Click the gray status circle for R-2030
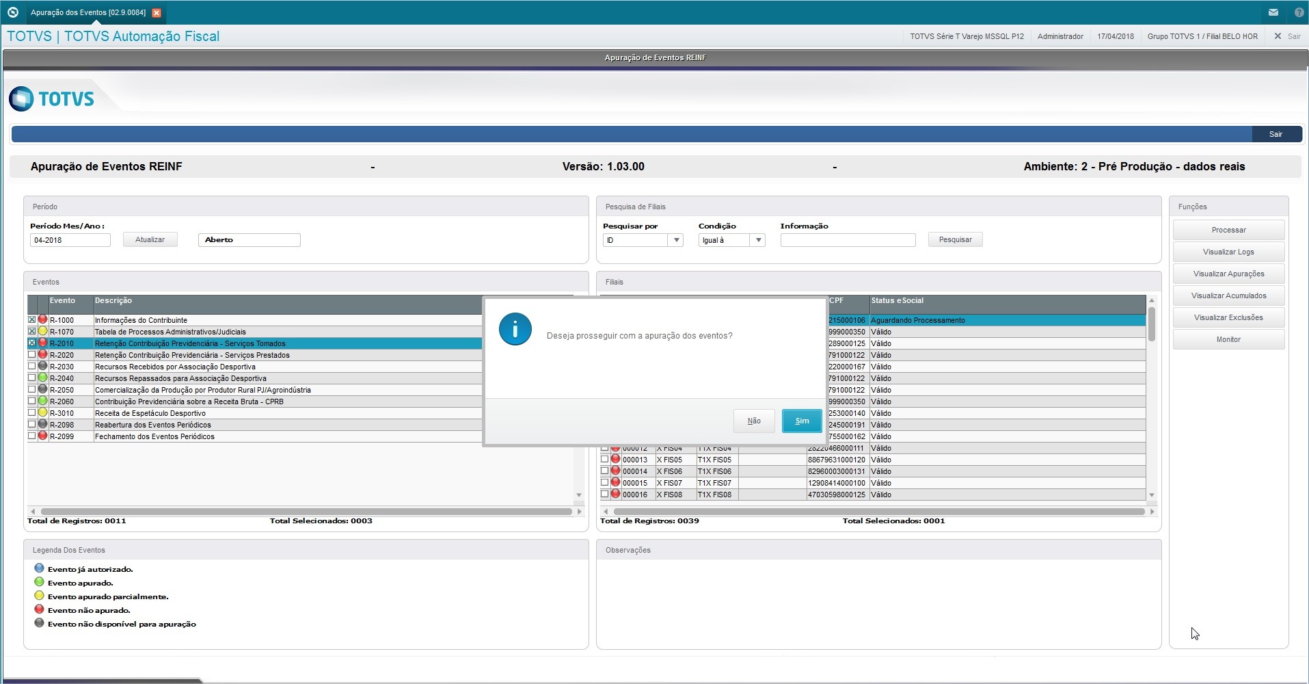 point(42,366)
